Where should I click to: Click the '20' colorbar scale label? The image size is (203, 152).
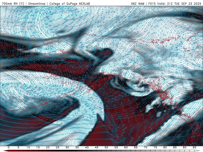pos(48,147)
